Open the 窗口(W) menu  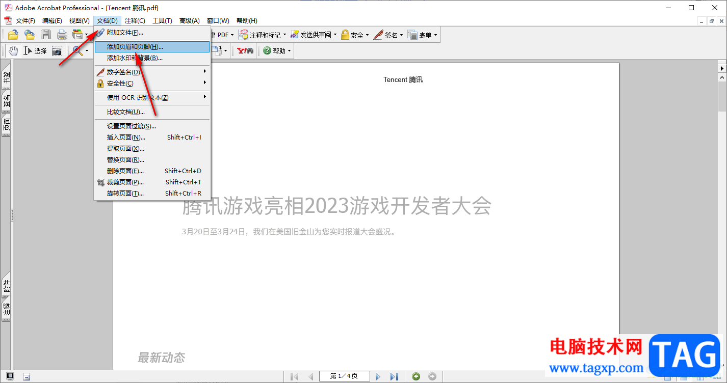(x=218, y=21)
